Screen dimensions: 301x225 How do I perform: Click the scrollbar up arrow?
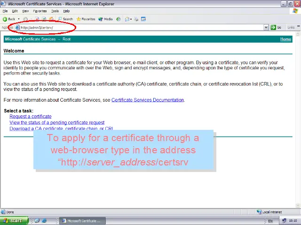pyautogui.click(x=298, y=34)
